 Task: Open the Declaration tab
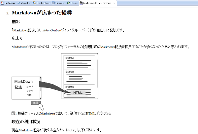(41, 3)
